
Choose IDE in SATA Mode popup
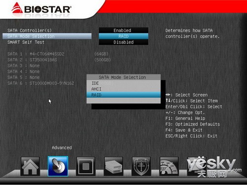[123, 83]
